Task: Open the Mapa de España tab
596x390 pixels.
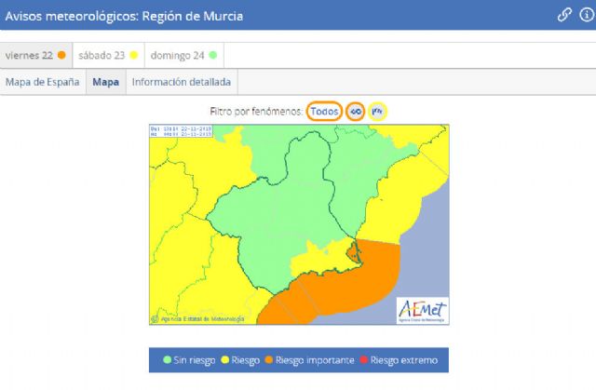Action: coord(42,82)
